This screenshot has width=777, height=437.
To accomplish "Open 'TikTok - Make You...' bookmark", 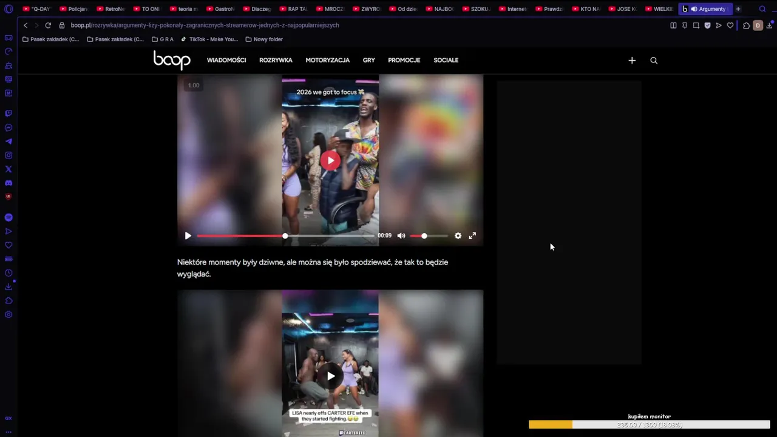I will [209, 39].
